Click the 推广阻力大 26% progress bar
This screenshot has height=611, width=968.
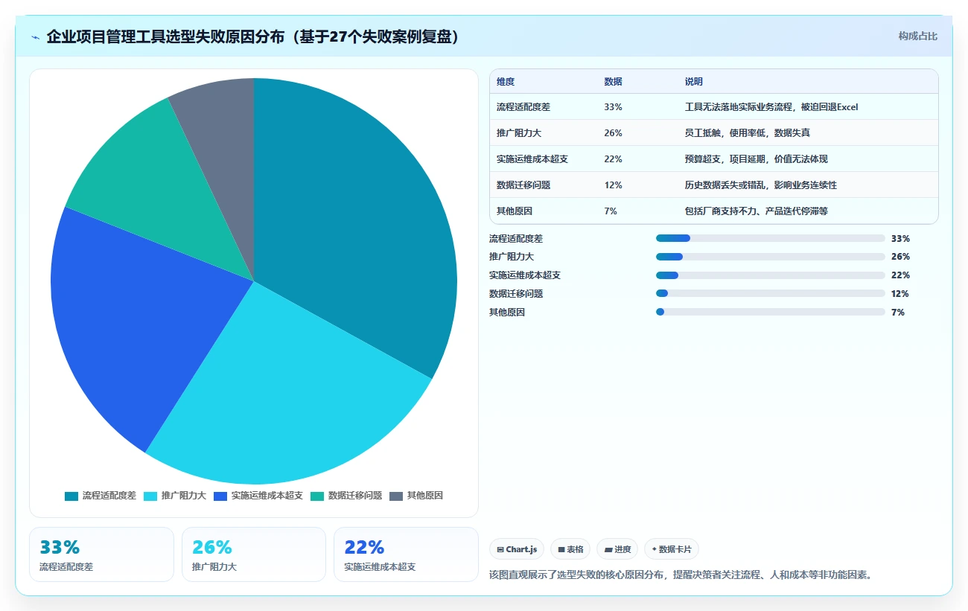click(x=770, y=257)
